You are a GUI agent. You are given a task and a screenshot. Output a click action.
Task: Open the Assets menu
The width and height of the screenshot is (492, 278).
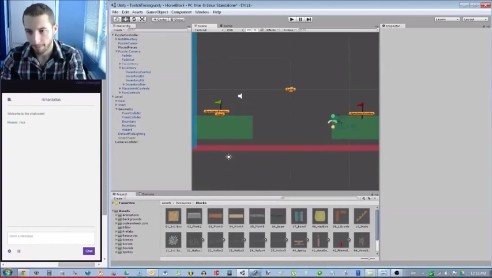[137, 12]
